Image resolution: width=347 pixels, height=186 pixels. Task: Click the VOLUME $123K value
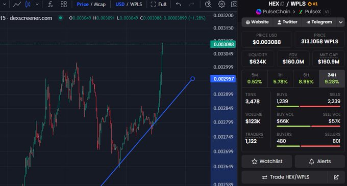tap(253, 121)
